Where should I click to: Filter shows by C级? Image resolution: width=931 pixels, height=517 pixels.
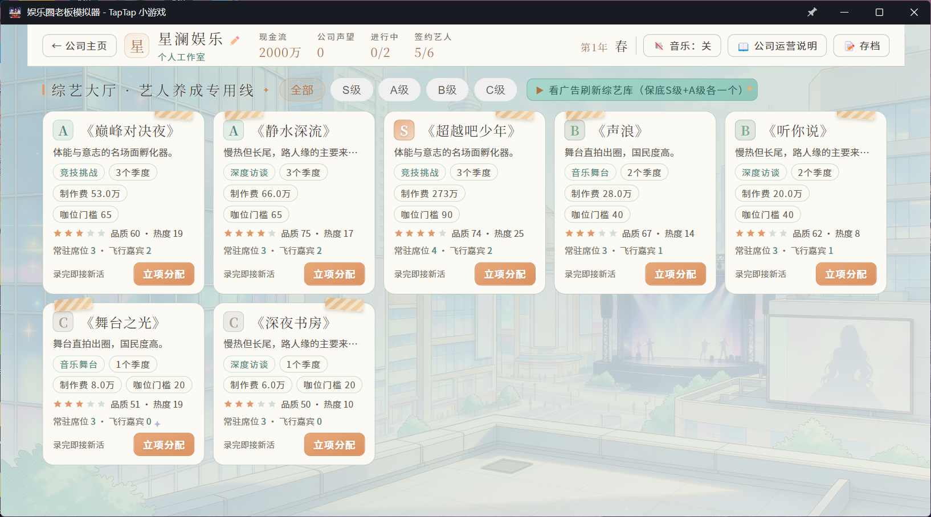pos(495,90)
